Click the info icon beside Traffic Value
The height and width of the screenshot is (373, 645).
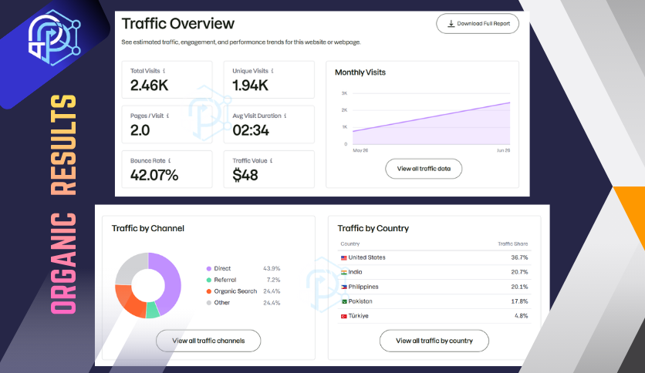tap(271, 160)
